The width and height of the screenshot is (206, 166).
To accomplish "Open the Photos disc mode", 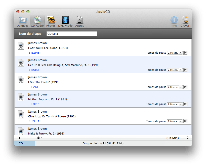I will [x=51, y=21].
